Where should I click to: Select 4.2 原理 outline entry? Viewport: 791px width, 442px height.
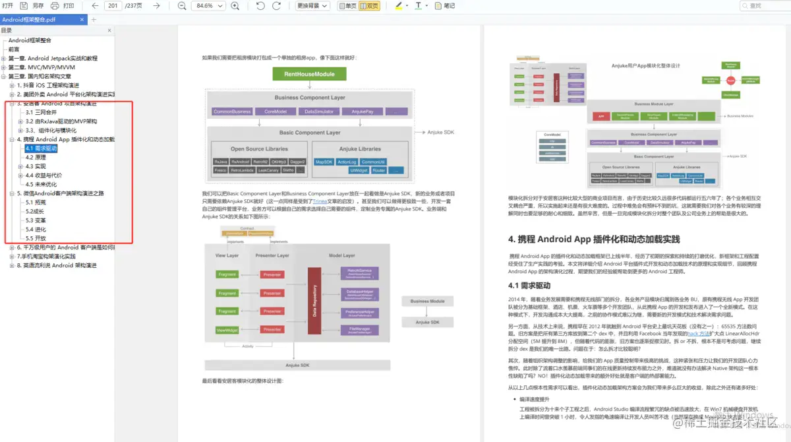pyautogui.click(x=36, y=158)
